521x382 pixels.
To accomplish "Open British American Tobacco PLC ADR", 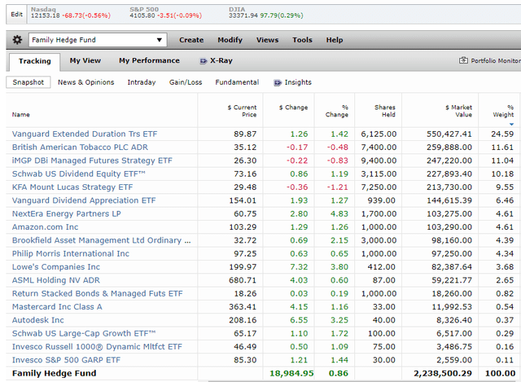I will (80, 147).
